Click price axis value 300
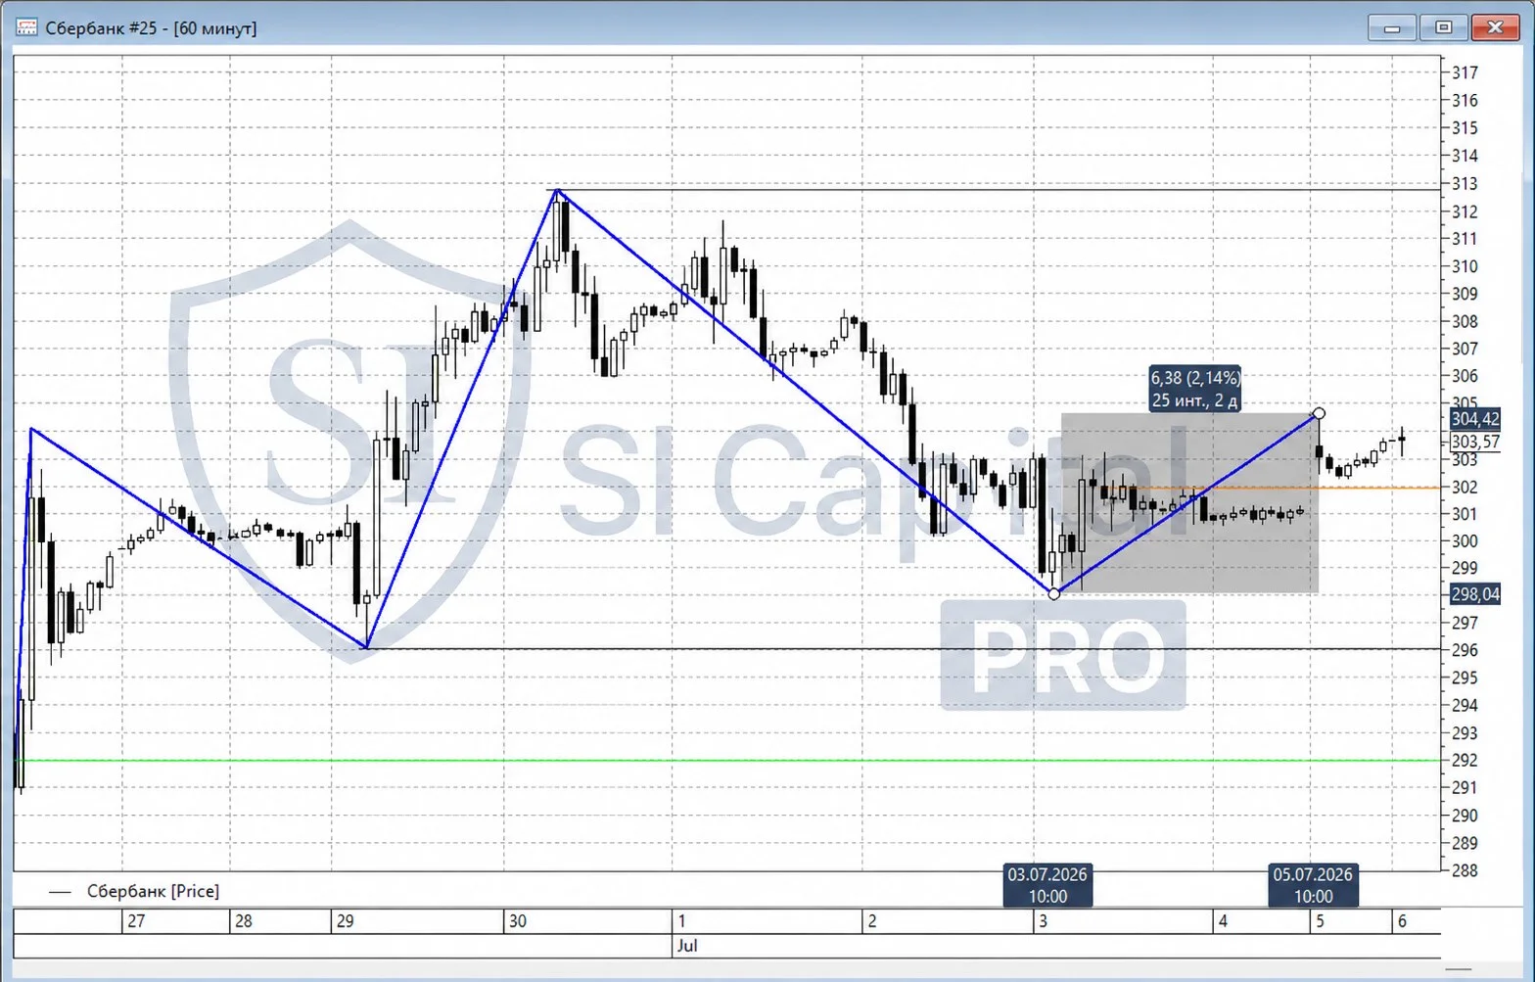The image size is (1535, 982). pyautogui.click(x=1465, y=541)
